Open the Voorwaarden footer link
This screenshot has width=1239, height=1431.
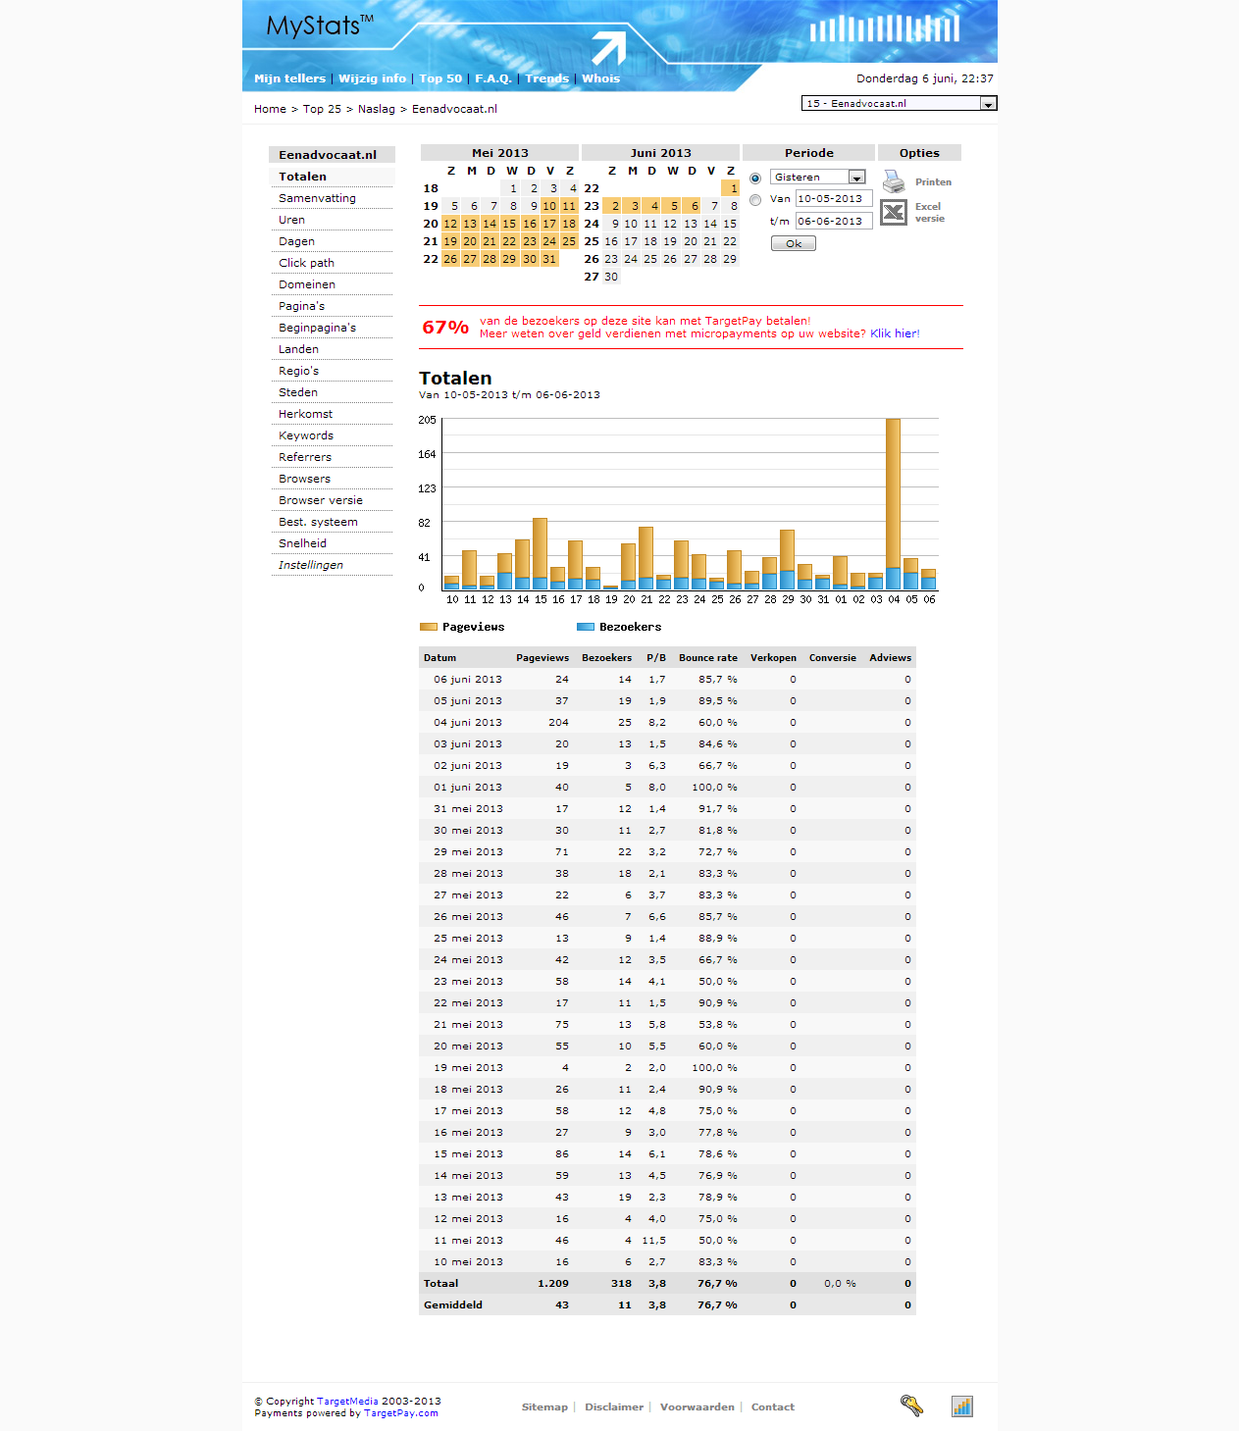click(697, 1406)
